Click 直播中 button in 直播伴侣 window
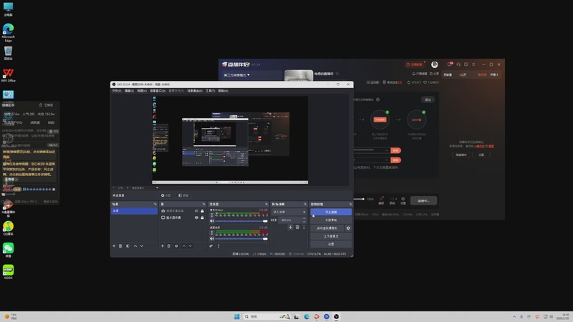The image size is (573, 322). [x=423, y=200]
